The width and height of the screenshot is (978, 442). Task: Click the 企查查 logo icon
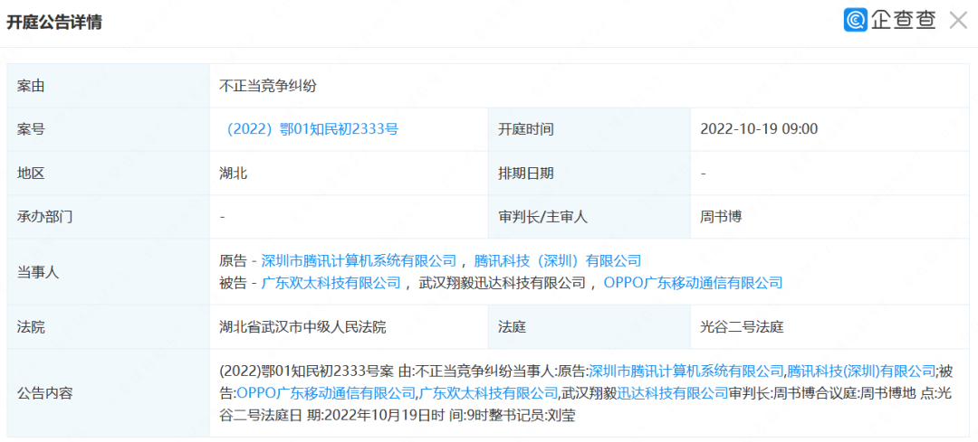855,20
